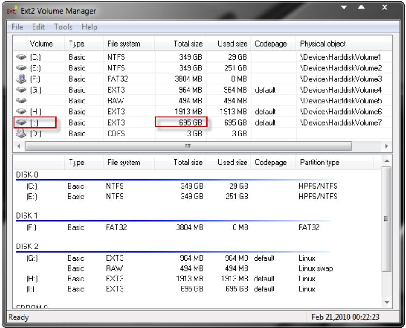This screenshot has height=328, width=406.
Task: Open the Tools menu
Action: (63, 27)
